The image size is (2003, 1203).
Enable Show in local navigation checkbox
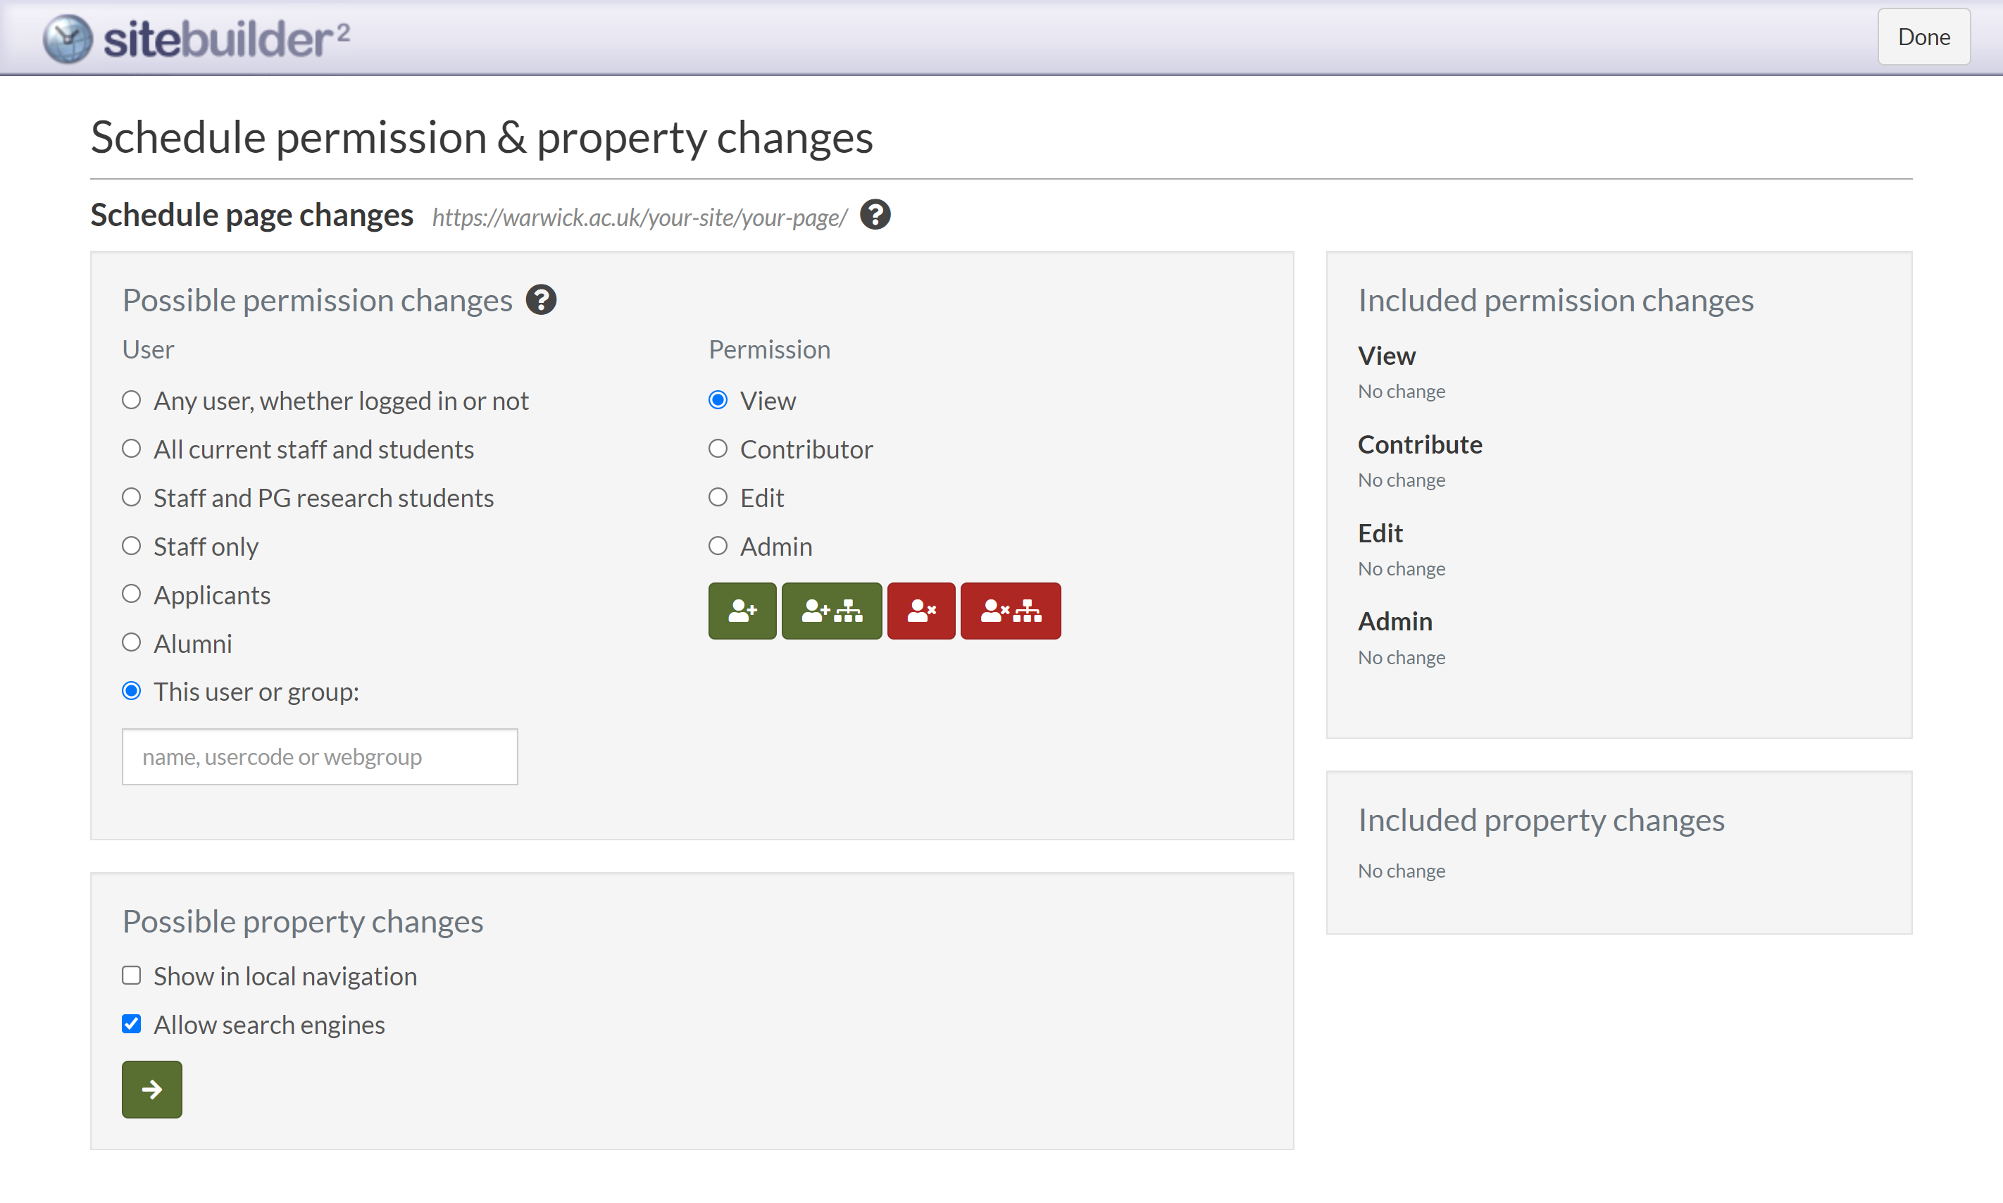pos(131,976)
